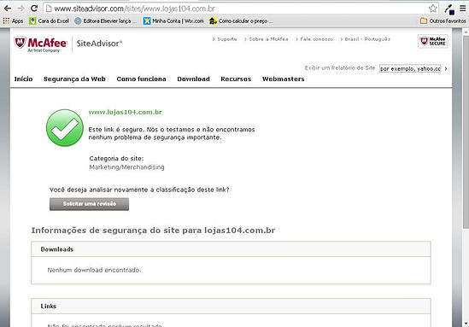Image resolution: width=469 pixels, height=327 pixels.
Task: Open the Editora Elsevier lança bookmark
Action: click(106, 21)
